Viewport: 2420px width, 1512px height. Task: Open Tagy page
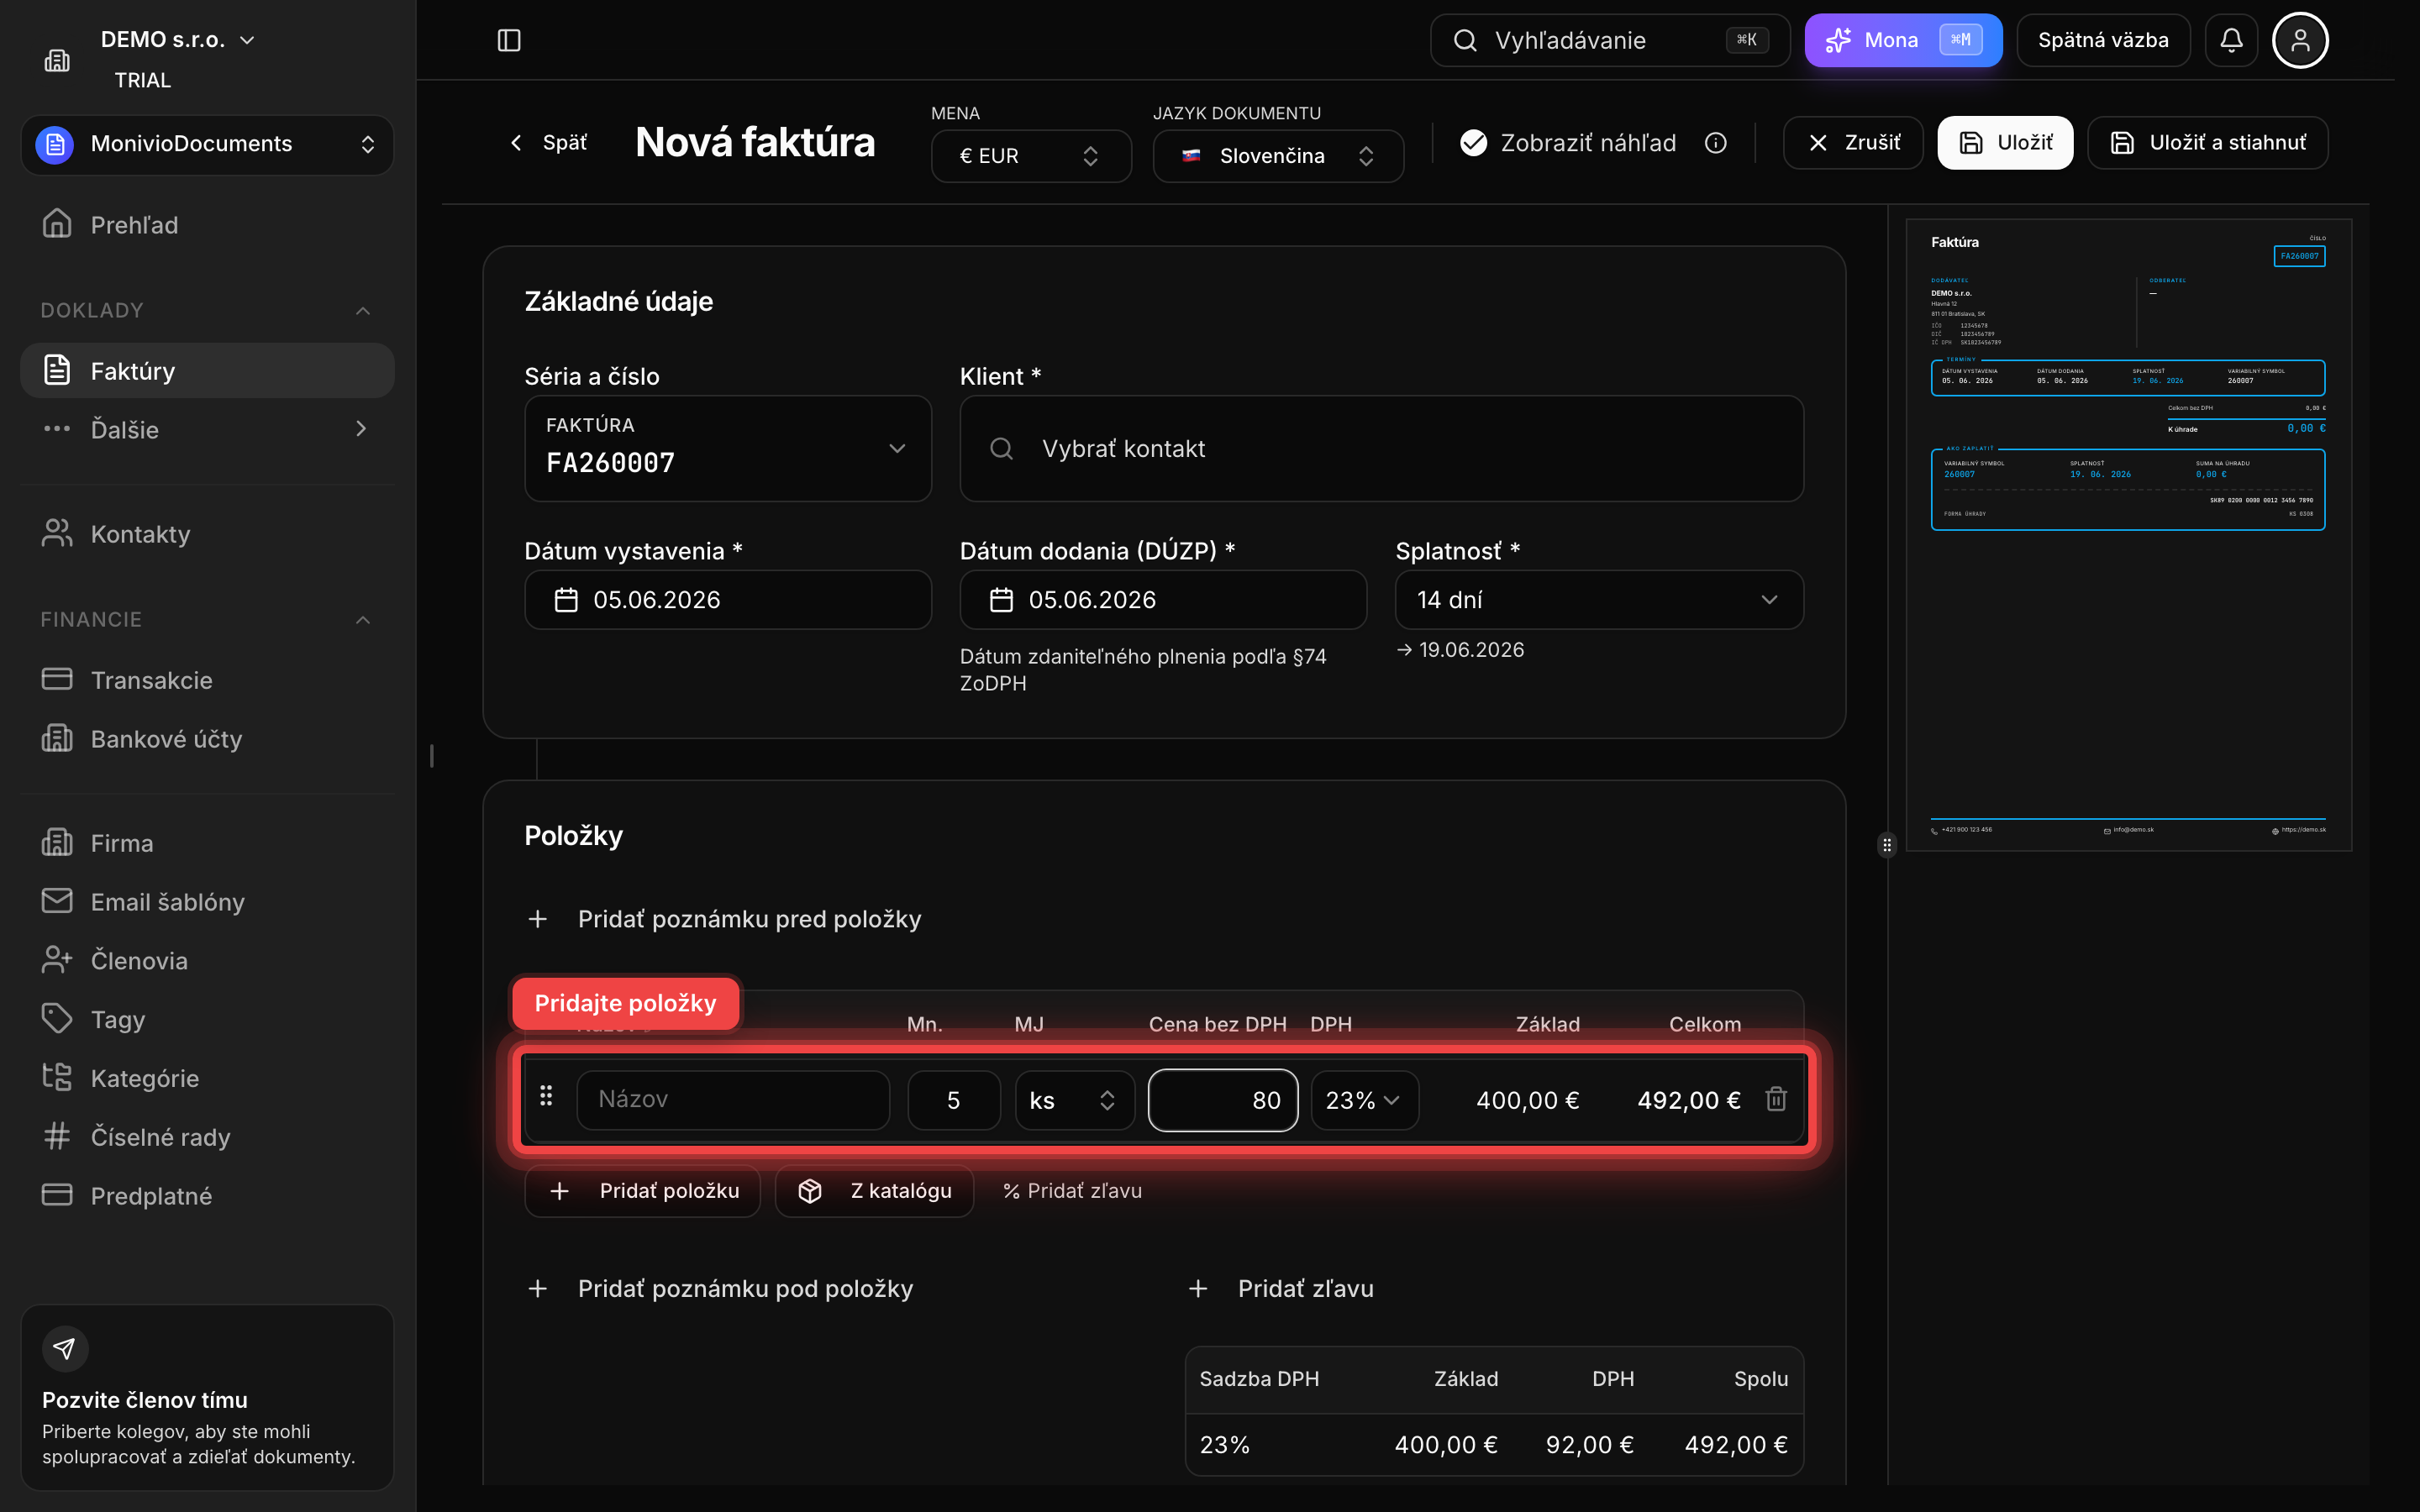[207, 1019]
